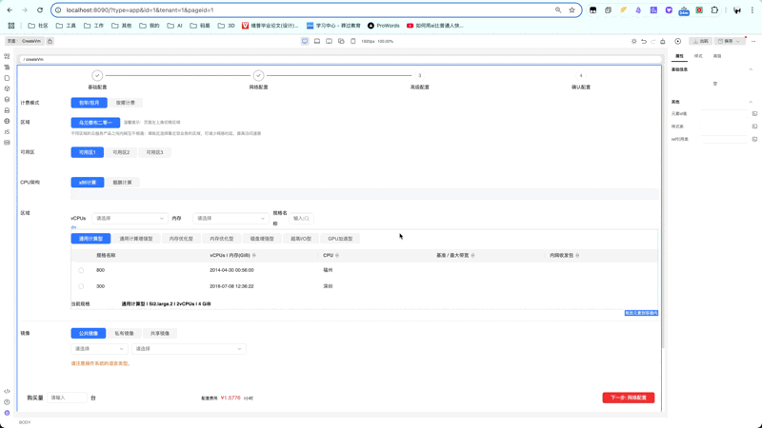The height and width of the screenshot is (428, 762).
Task: Switch canvas to mobile portrait preview
Action: [x=353, y=41]
